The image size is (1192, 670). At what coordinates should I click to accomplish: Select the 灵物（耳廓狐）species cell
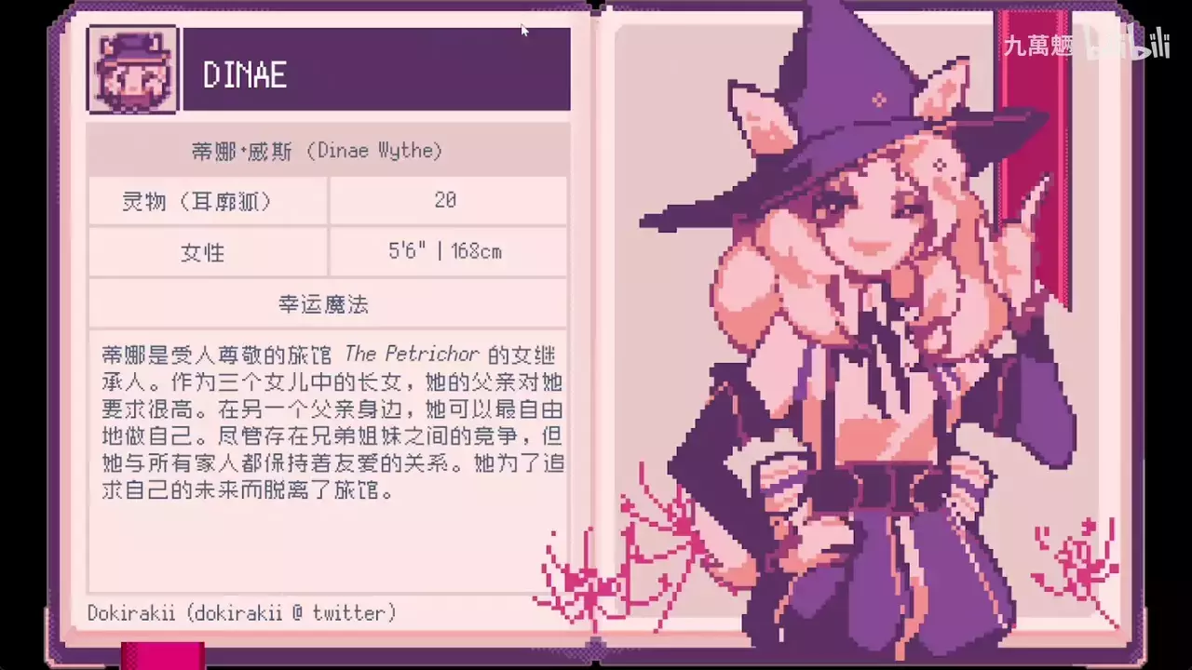(208, 201)
